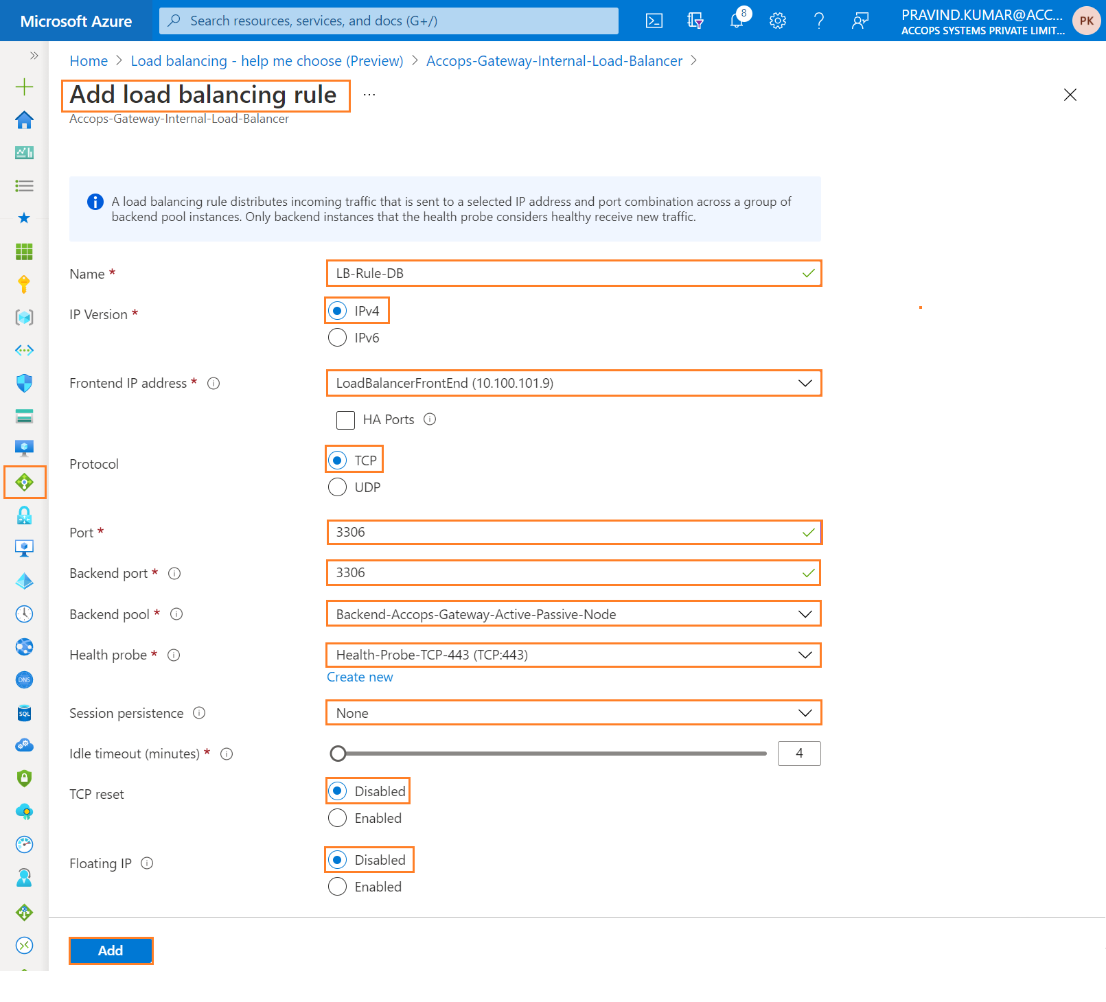The width and height of the screenshot is (1106, 1002).
Task: Open the clock icon in sidebar
Action: point(24,614)
